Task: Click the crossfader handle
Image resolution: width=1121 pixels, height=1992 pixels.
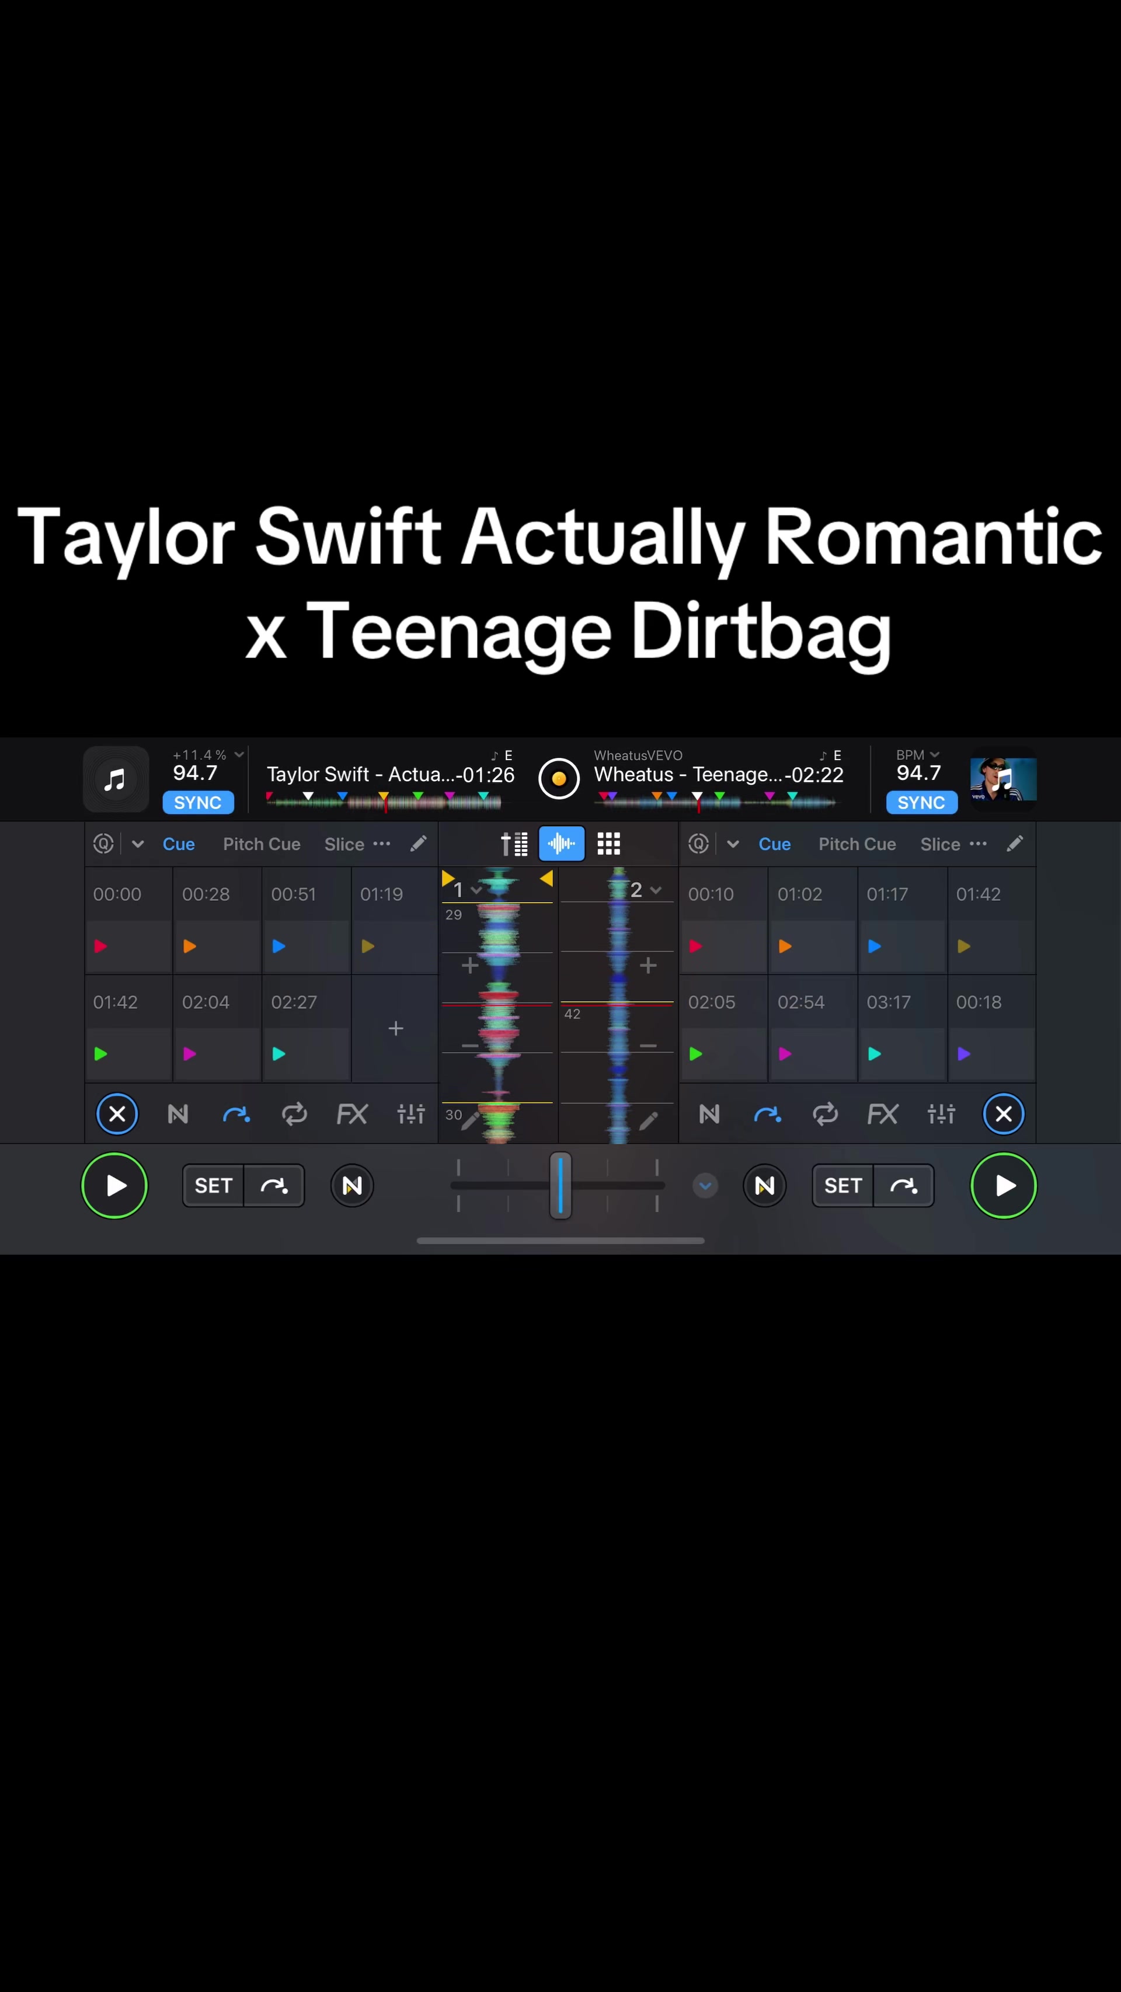Action: [560, 1186]
